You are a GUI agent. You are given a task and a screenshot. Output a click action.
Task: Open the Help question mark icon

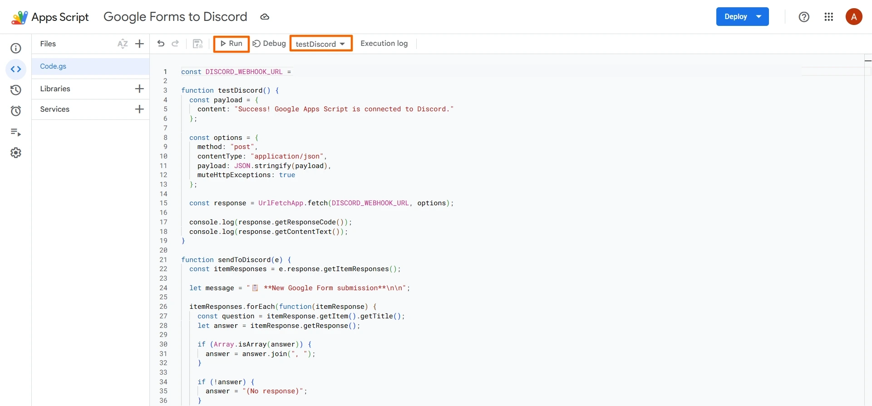804,17
